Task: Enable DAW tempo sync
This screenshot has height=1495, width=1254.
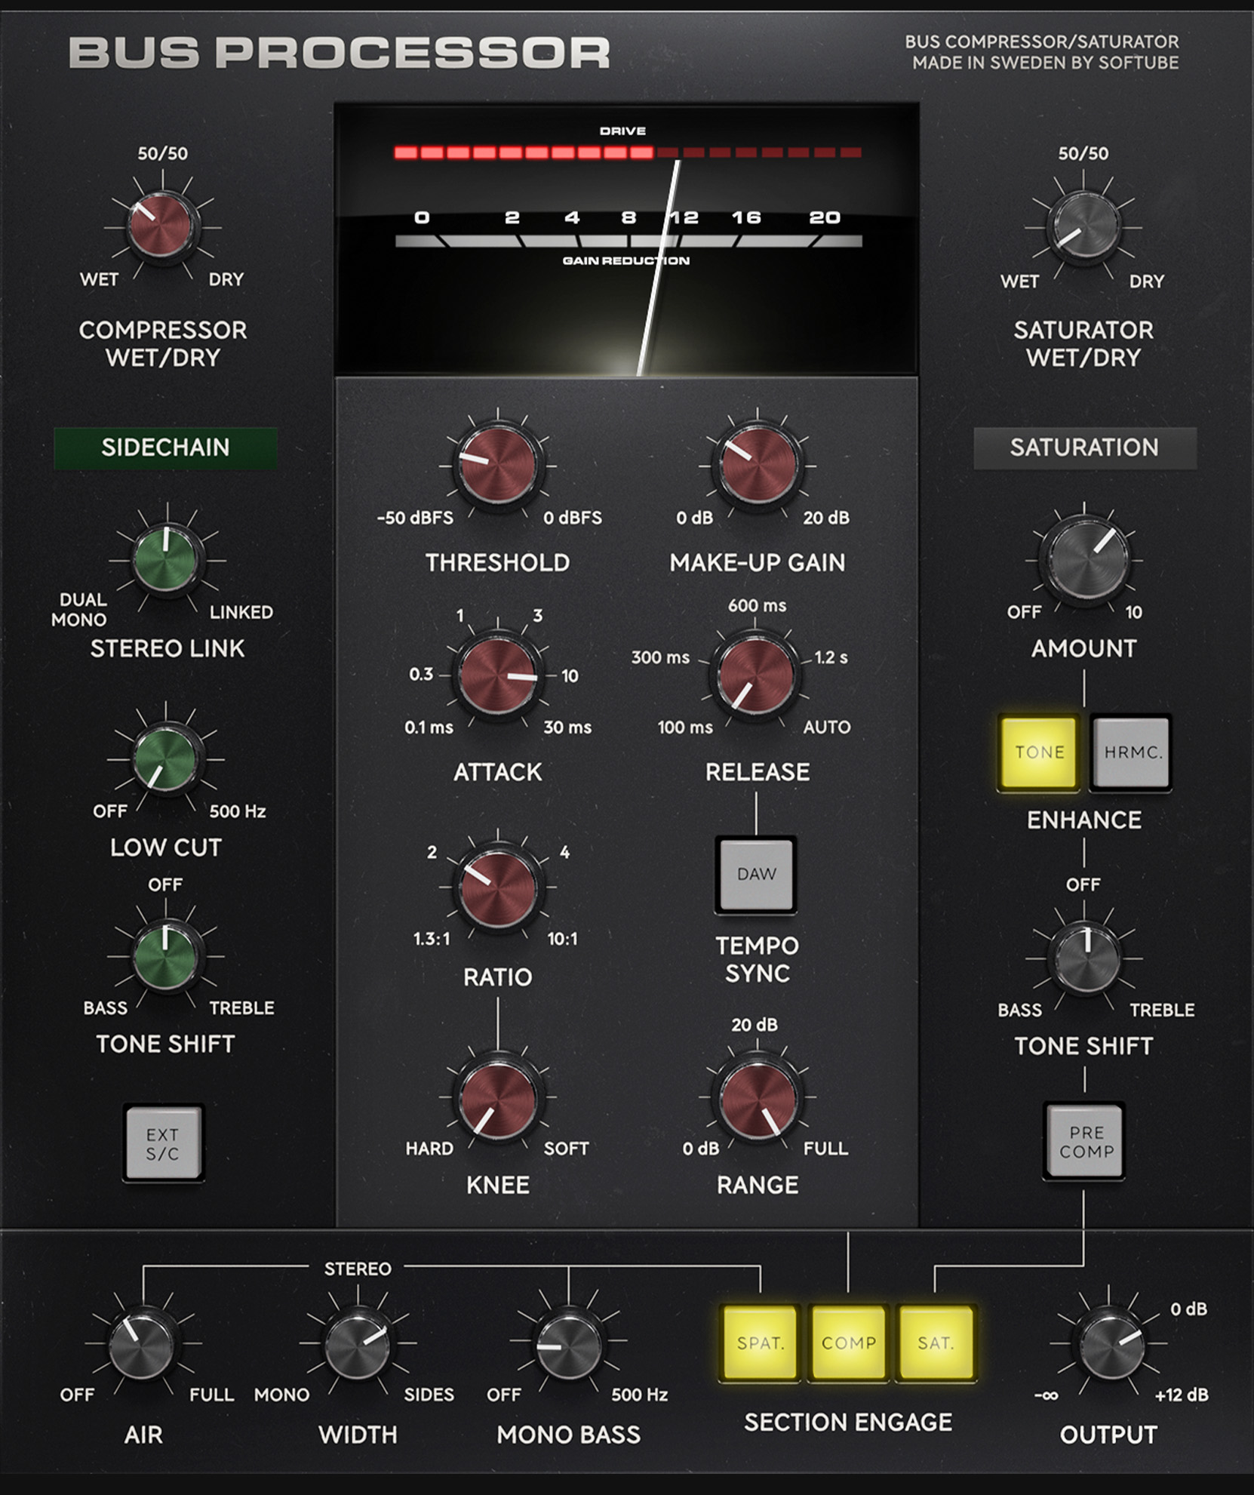Action: [755, 875]
